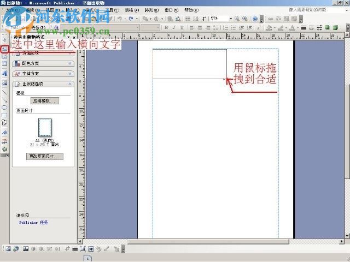The image size is (350, 262).
Task: Open Microsoft Publisher Help icon
Action: [255, 19]
